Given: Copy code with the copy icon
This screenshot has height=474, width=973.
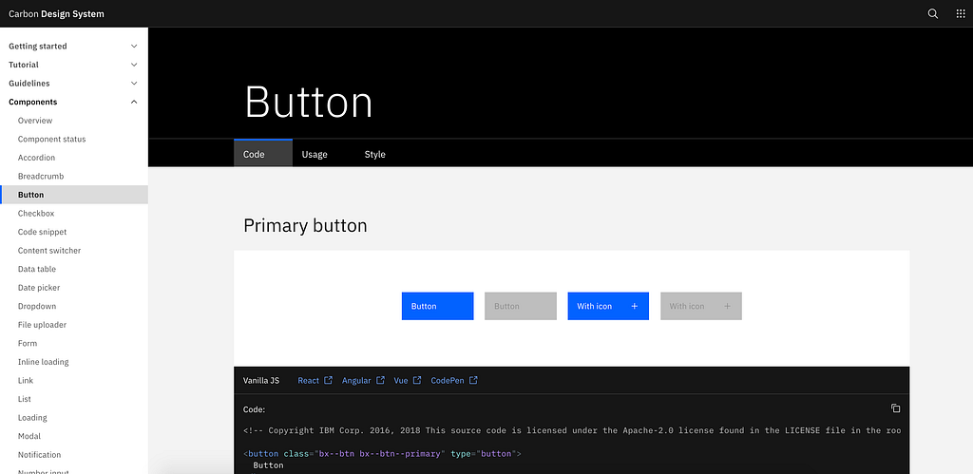Looking at the screenshot, I should [x=895, y=408].
